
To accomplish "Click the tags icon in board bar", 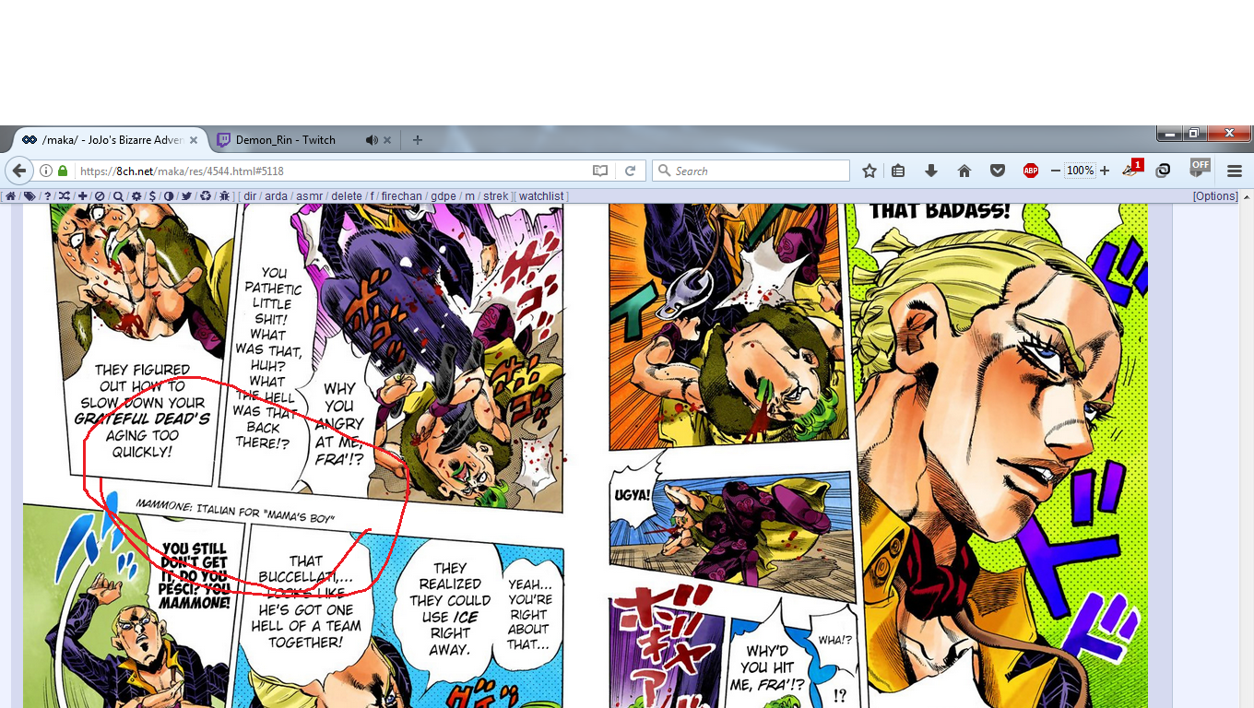I will tap(30, 196).
